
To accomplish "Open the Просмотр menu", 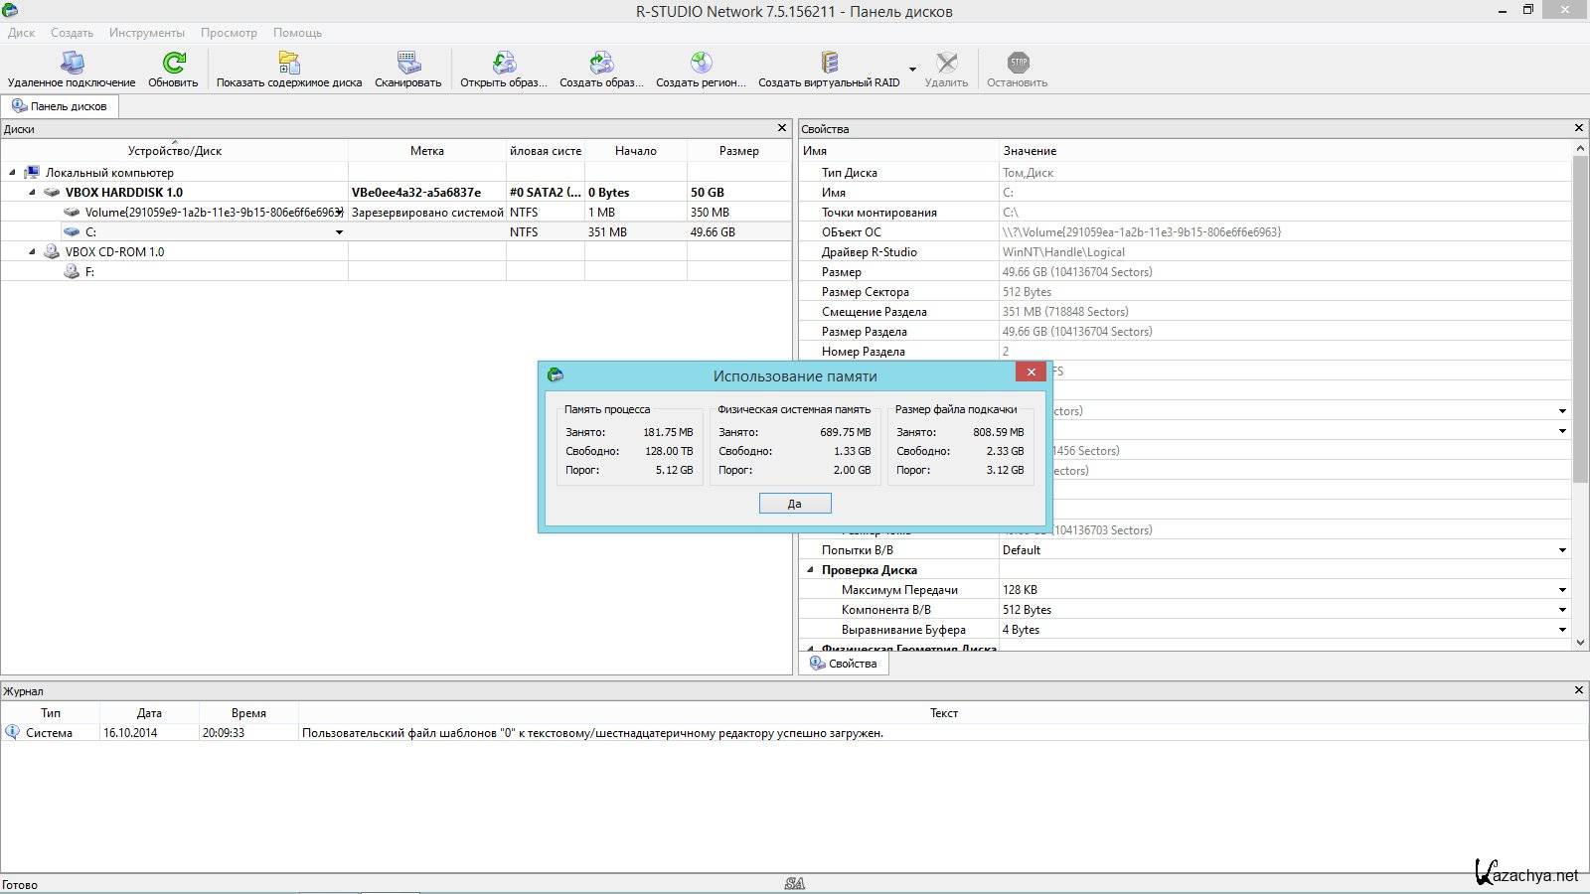I will click(x=229, y=33).
